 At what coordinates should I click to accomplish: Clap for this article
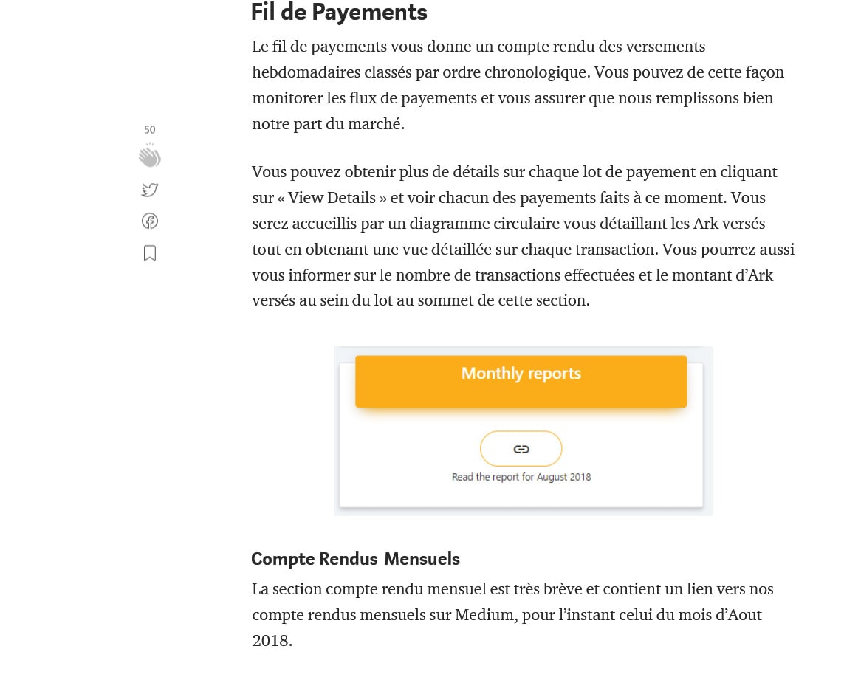tap(149, 156)
